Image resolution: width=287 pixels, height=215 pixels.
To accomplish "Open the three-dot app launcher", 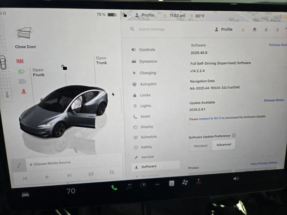I will click(x=157, y=185).
